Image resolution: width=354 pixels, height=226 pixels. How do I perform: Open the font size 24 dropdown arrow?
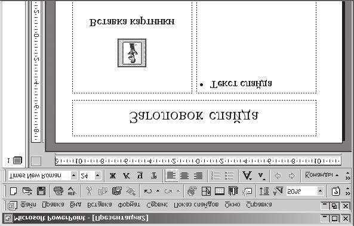pos(97,175)
